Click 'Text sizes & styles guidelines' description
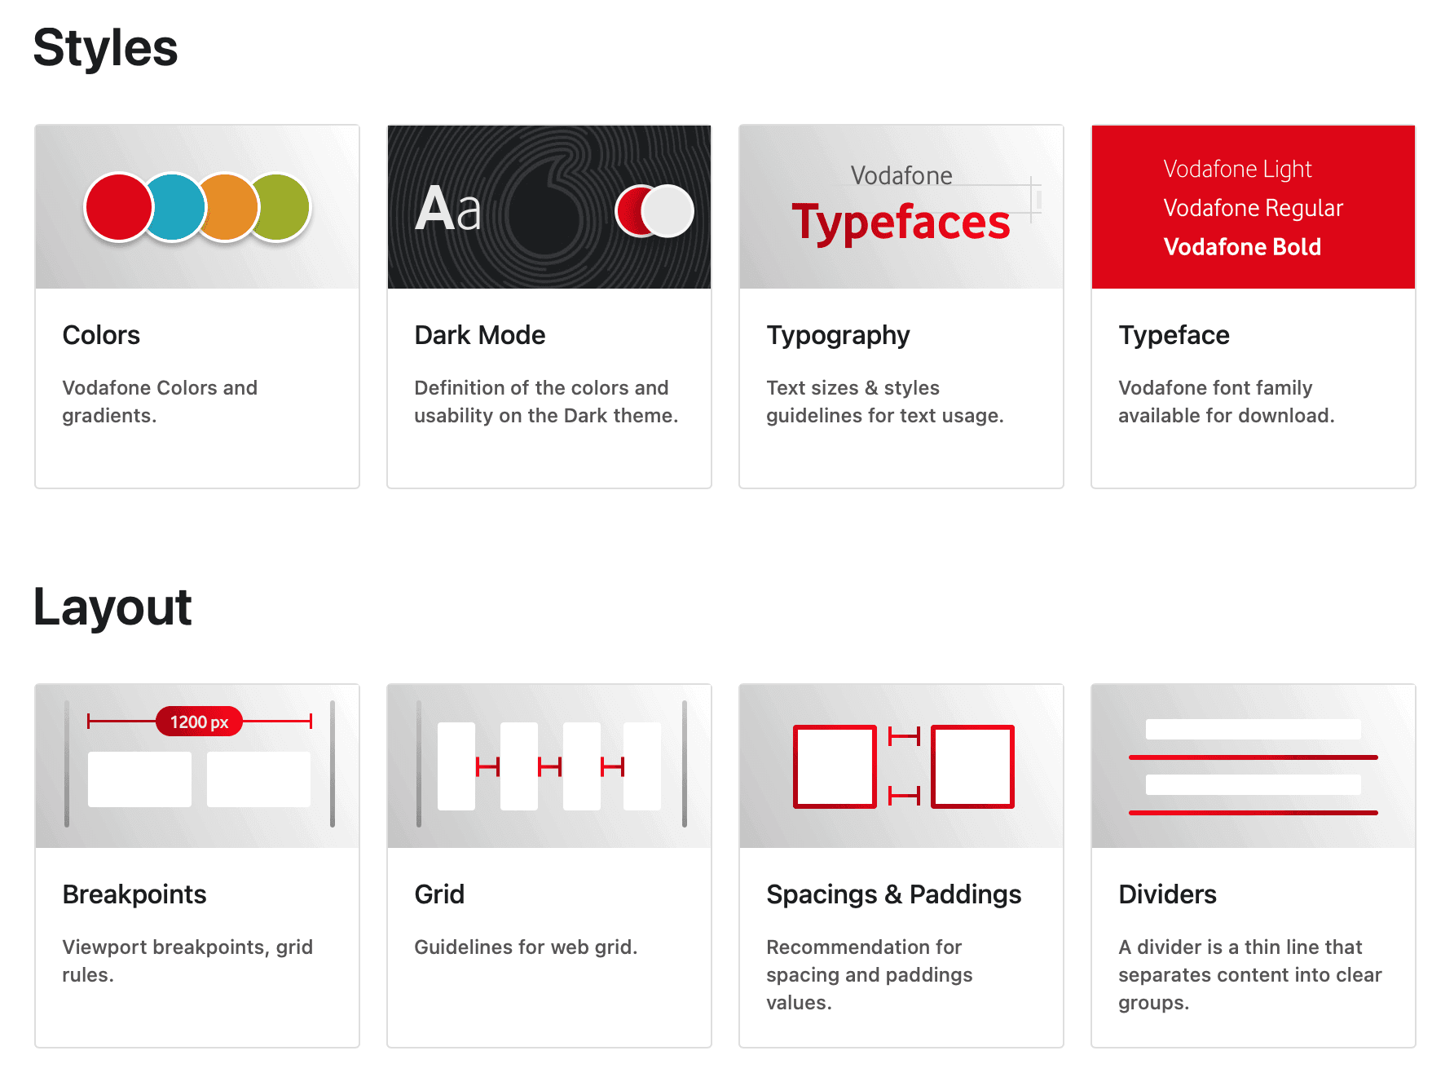 pos(885,401)
